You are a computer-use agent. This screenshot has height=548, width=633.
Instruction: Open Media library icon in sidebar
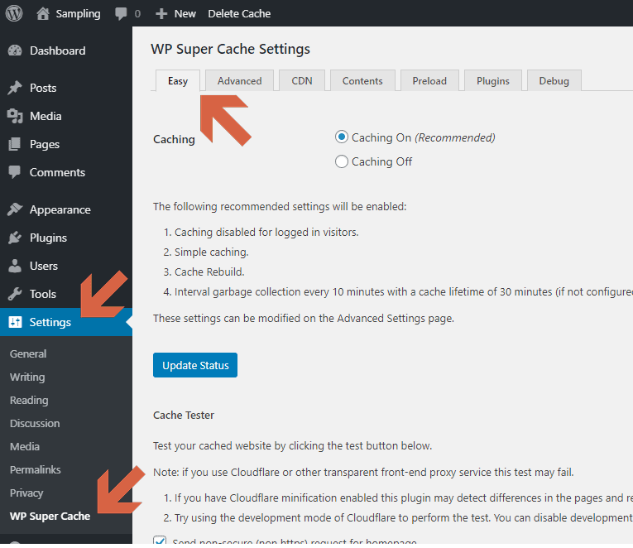15,116
